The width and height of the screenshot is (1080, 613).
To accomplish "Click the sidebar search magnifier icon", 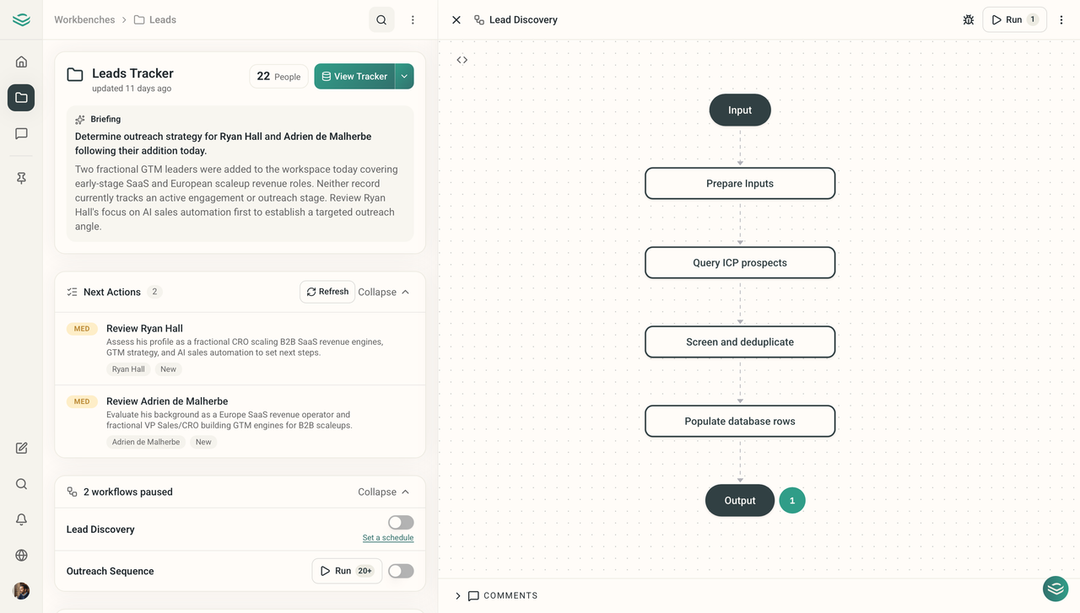I will 21,484.
